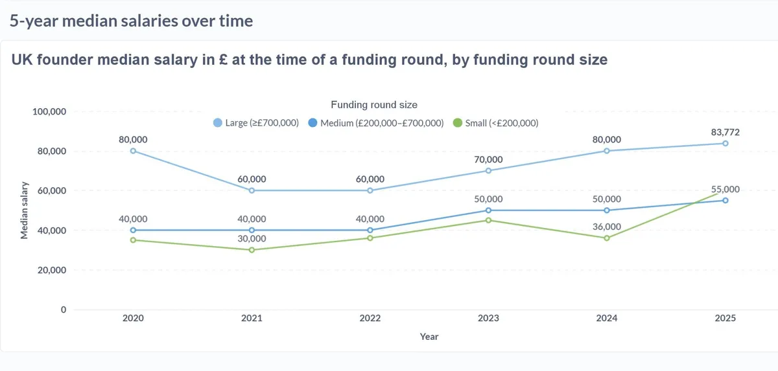
Task: Click the Funding round size legend title
Action: [x=374, y=104]
